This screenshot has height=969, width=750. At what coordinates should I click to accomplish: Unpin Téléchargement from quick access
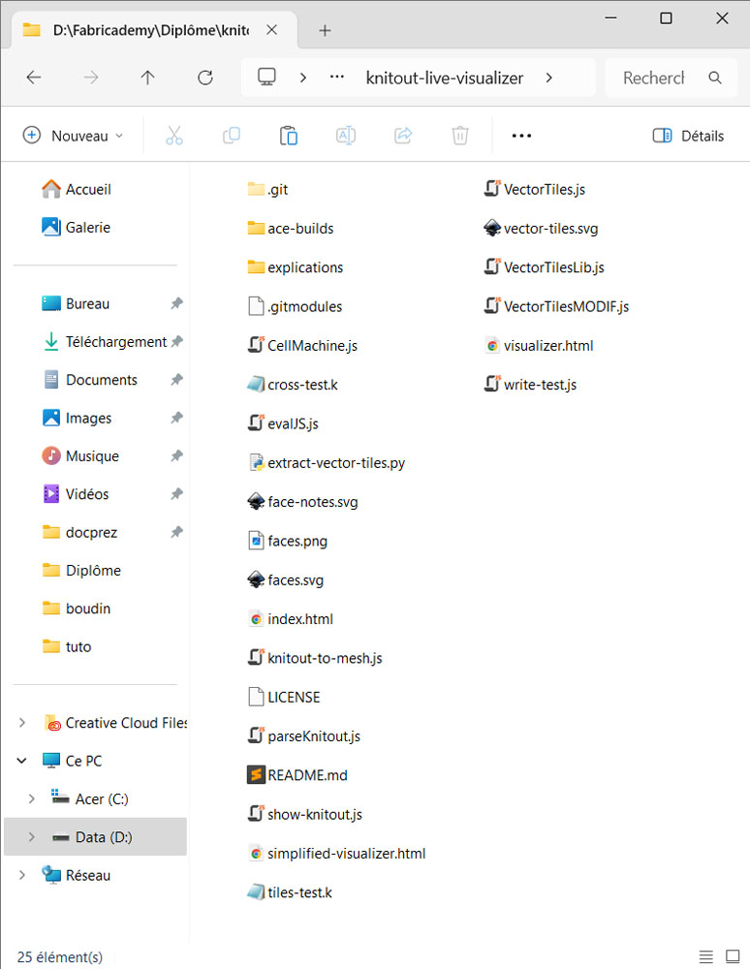pyautogui.click(x=176, y=341)
